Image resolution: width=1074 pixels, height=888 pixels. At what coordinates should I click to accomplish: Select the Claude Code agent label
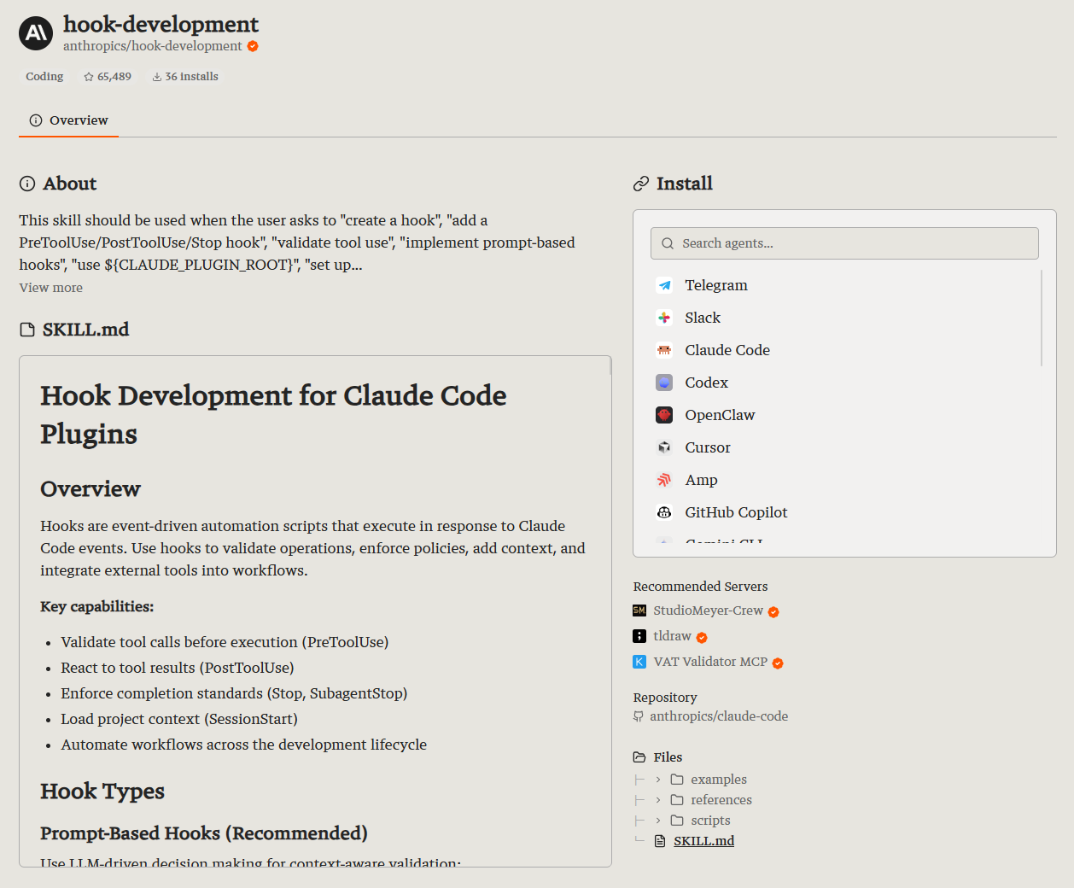(727, 350)
